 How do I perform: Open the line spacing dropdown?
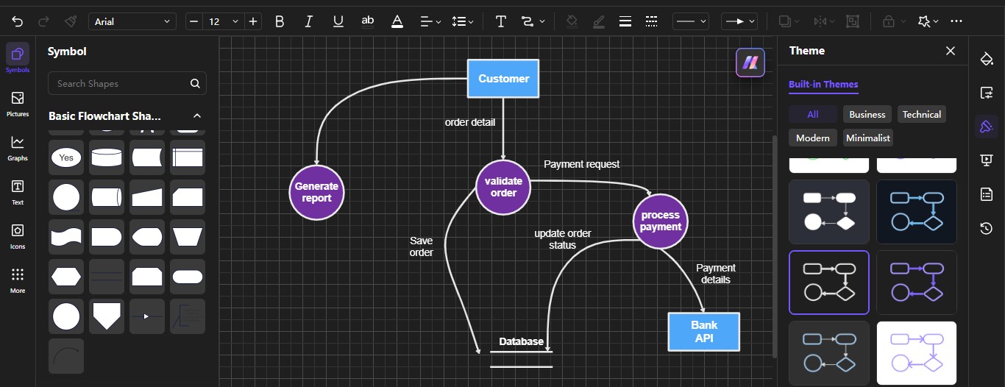(463, 21)
